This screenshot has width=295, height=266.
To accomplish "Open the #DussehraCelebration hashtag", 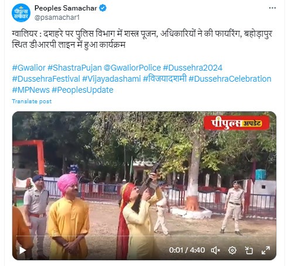I will click(230, 79).
